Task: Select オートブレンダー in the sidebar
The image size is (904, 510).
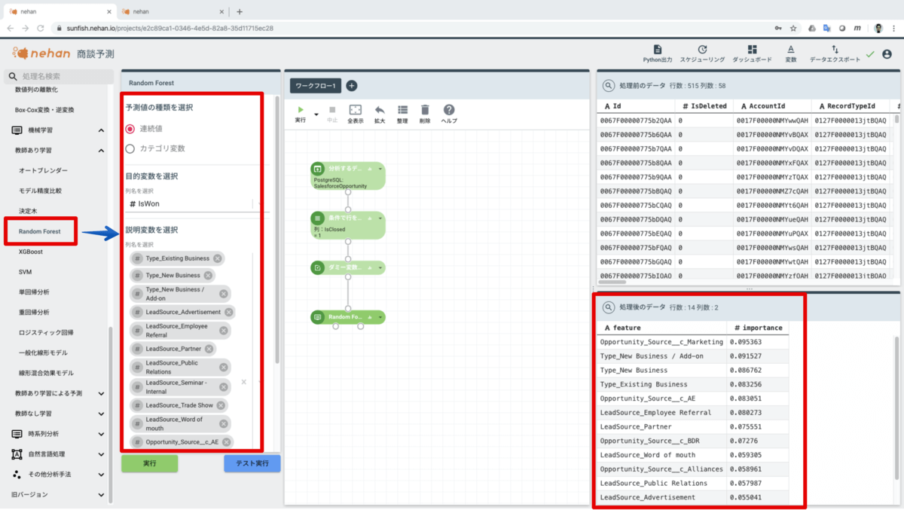Action: tap(43, 171)
